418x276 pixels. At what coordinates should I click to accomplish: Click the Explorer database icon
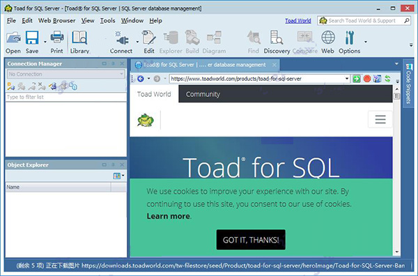(x=171, y=38)
